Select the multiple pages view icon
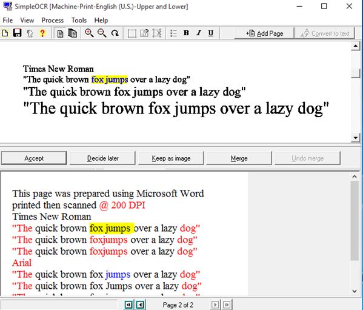363x310 pixels. tap(73, 33)
